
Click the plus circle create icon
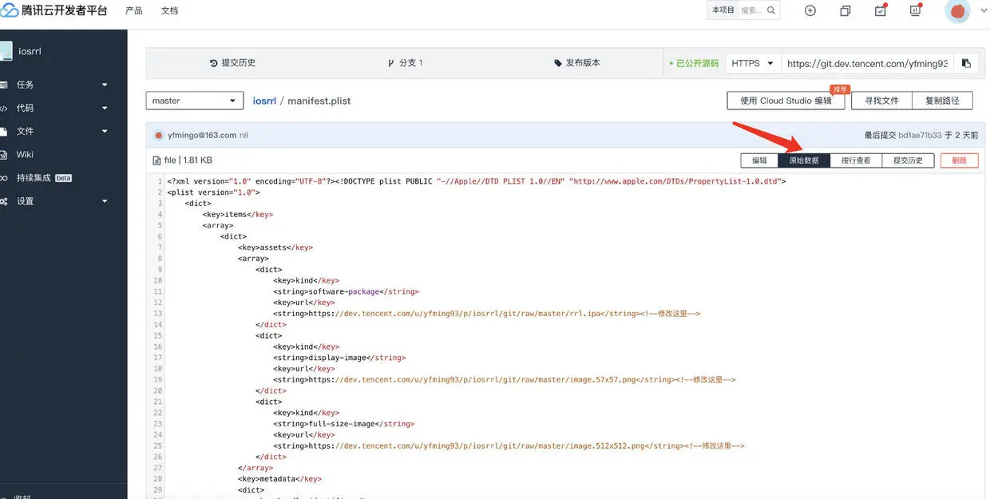(810, 10)
